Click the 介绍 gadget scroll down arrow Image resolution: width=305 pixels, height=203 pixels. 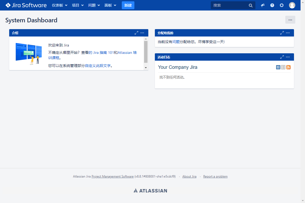[x=146, y=68]
